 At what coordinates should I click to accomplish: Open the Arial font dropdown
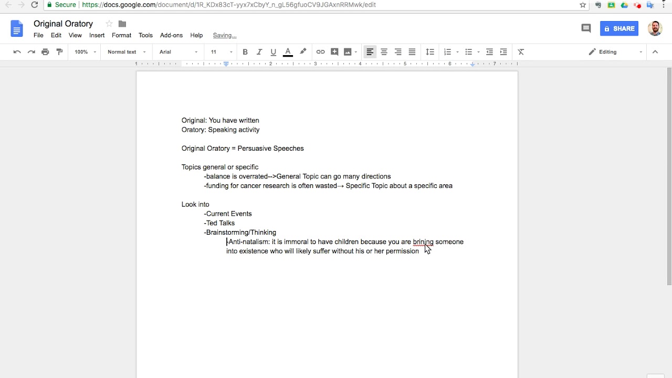(178, 52)
